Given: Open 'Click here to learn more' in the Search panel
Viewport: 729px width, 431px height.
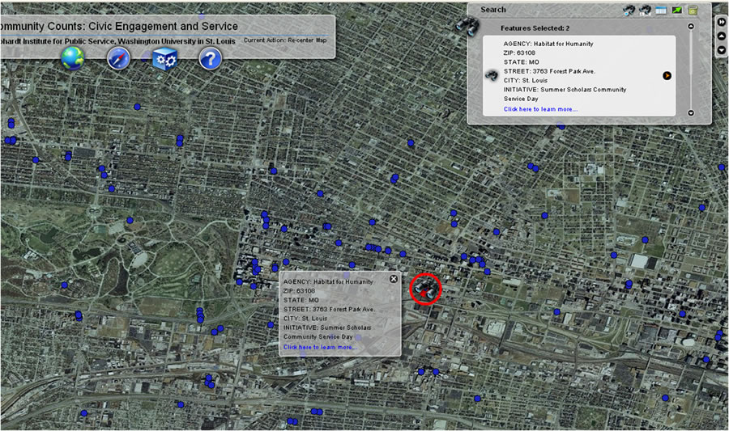Looking at the screenshot, I should click(540, 109).
